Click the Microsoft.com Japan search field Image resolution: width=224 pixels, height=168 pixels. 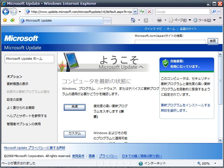point(170,42)
